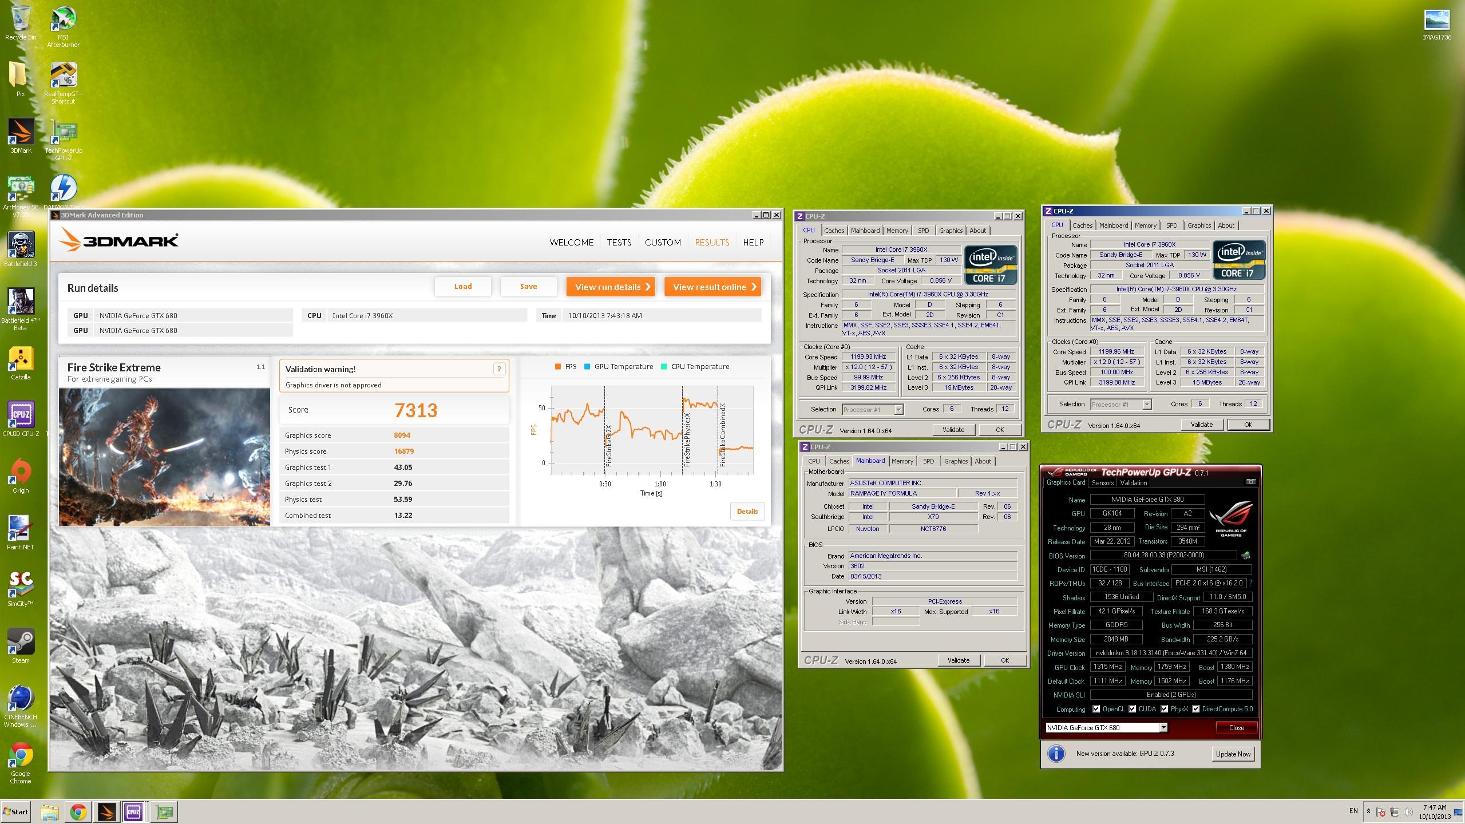Launch Paint.NET from the desktop
This screenshot has width=1465, height=824.
pos(21,532)
